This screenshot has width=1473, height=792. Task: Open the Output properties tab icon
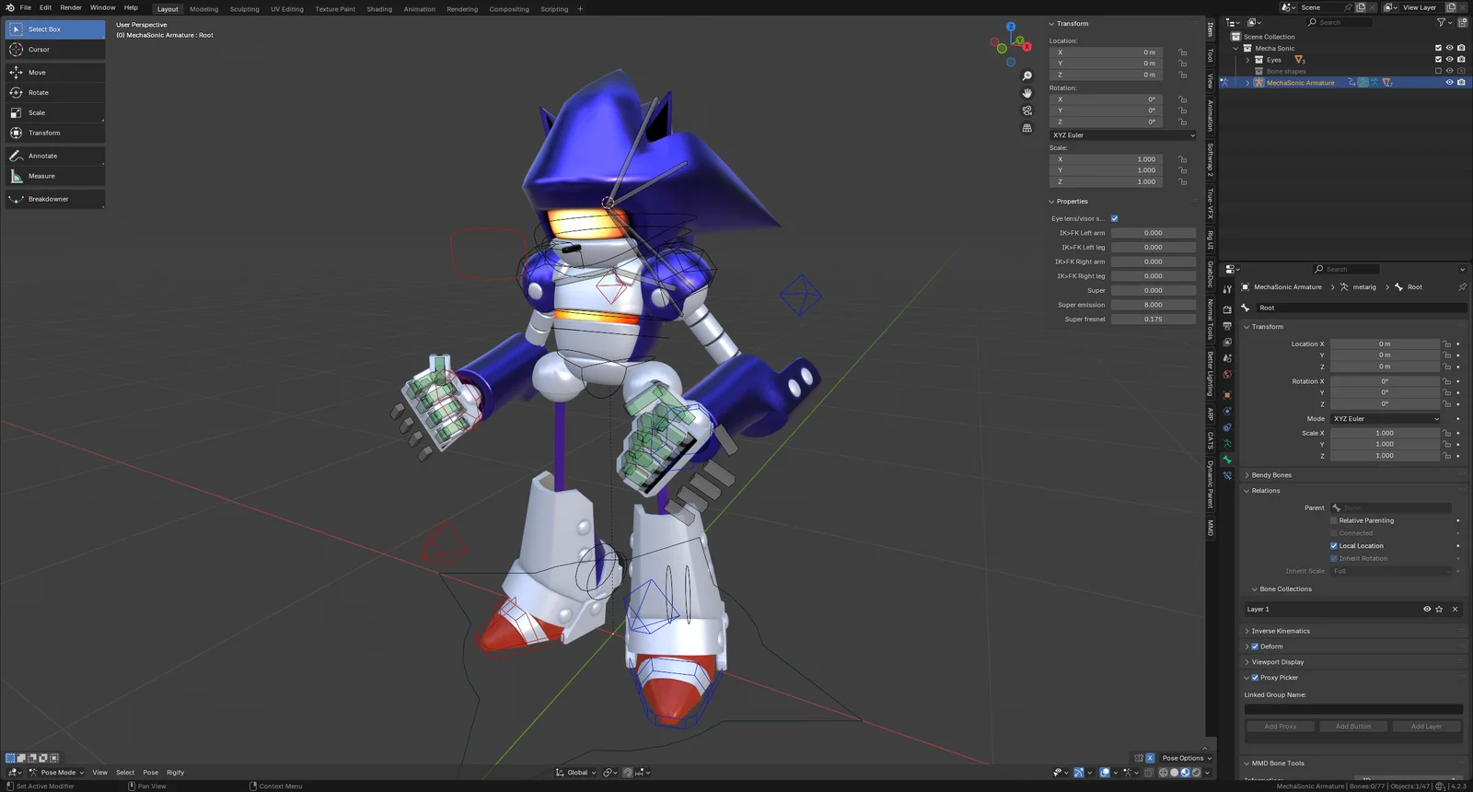[x=1227, y=326]
